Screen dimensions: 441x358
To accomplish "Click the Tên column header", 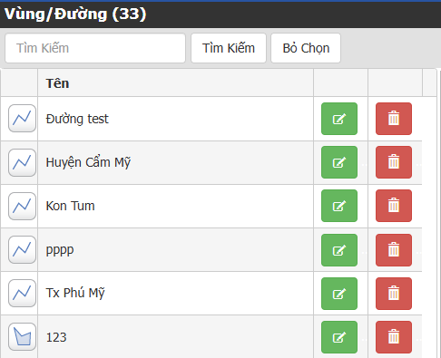I will pos(57,83).
